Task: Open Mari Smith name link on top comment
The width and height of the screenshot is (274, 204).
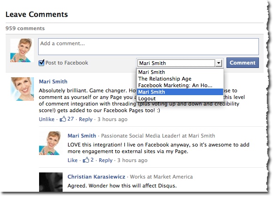Action: 53,82
